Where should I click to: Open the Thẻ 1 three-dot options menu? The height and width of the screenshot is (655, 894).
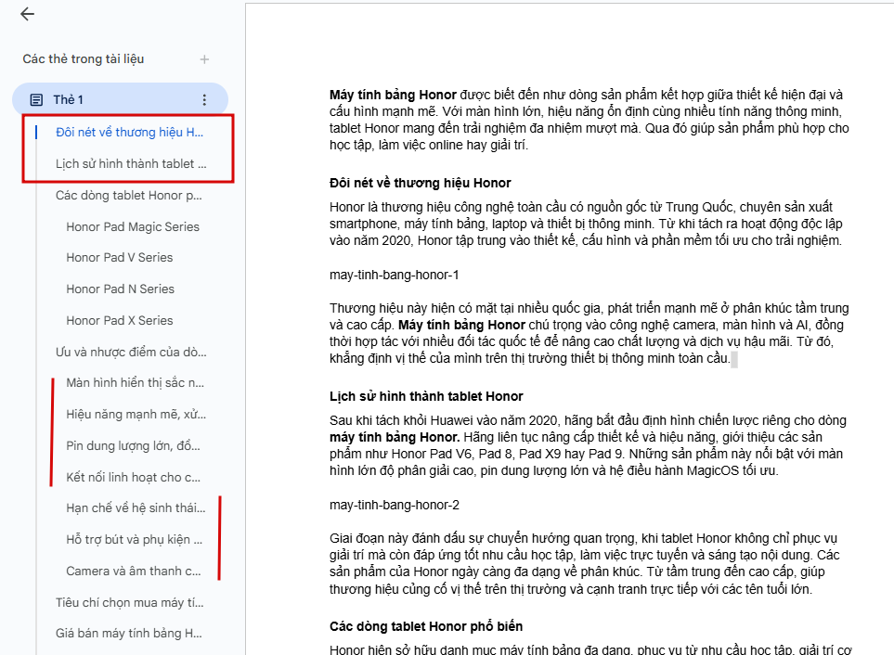(x=204, y=100)
